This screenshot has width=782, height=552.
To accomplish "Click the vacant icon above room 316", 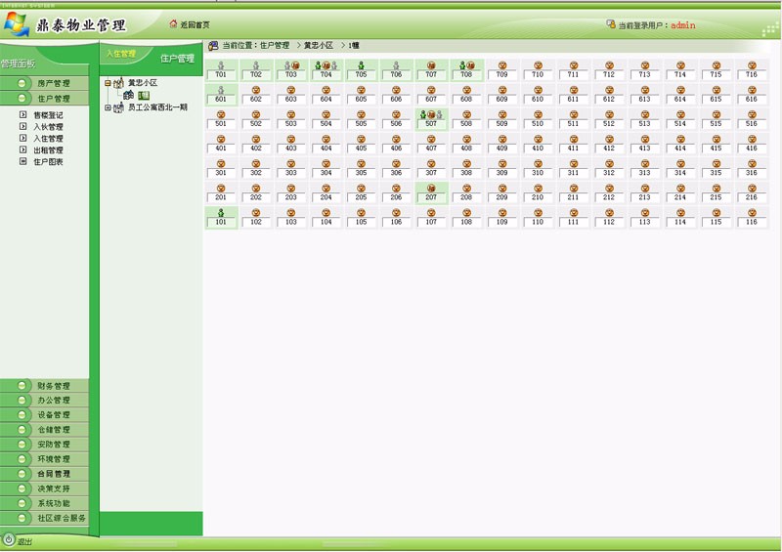I will pos(751,163).
